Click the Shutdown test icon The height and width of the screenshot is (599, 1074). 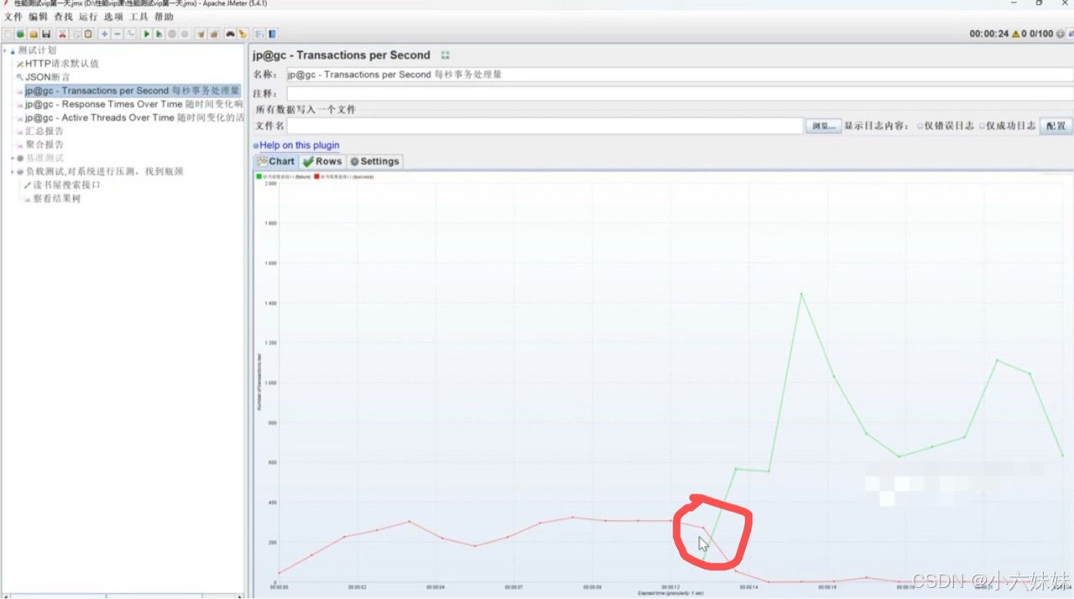point(185,34)
